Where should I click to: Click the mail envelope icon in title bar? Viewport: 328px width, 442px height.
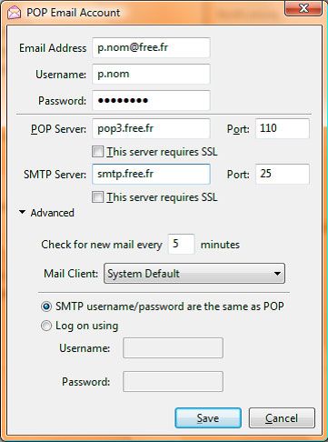coord(14,13)
